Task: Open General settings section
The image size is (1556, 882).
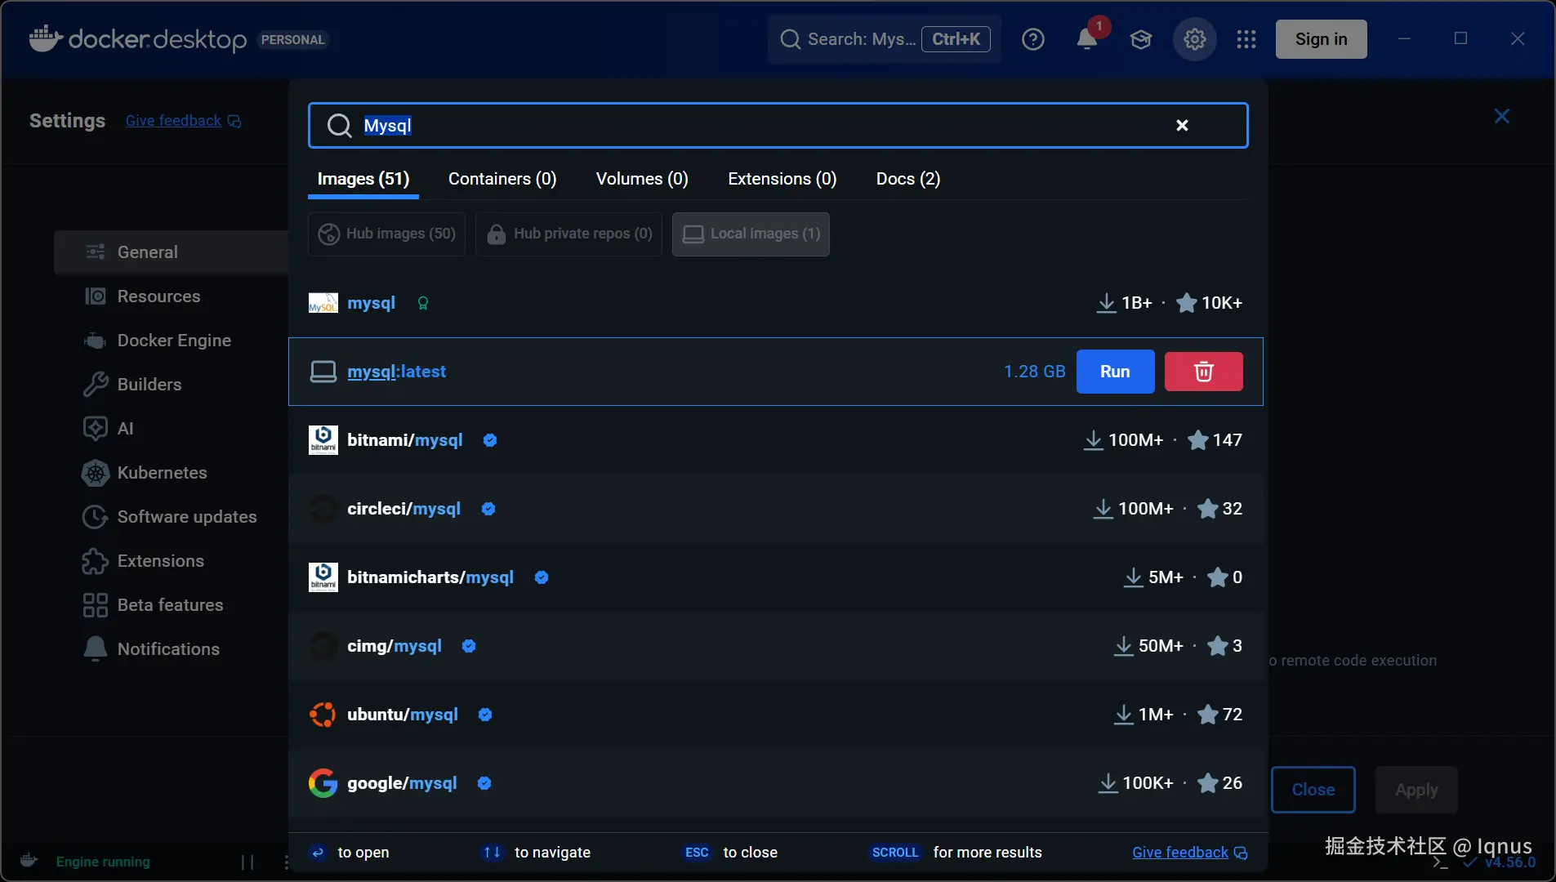Action: 172,252
